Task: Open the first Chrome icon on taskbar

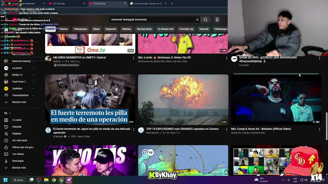Action: [x=54, y=180]
